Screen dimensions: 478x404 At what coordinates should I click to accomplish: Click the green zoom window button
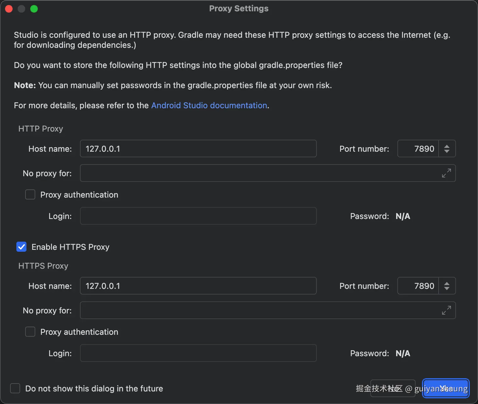[x=34, y=9]
